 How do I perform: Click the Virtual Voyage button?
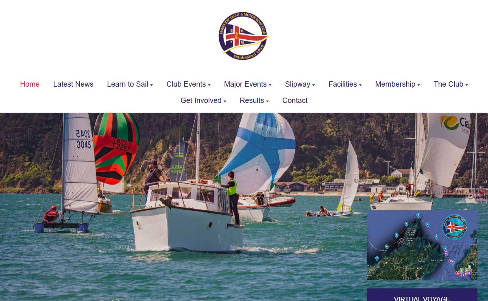(422, 295)
